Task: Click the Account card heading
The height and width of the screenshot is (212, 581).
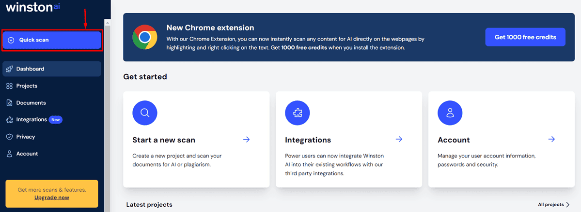Action: 454,140
